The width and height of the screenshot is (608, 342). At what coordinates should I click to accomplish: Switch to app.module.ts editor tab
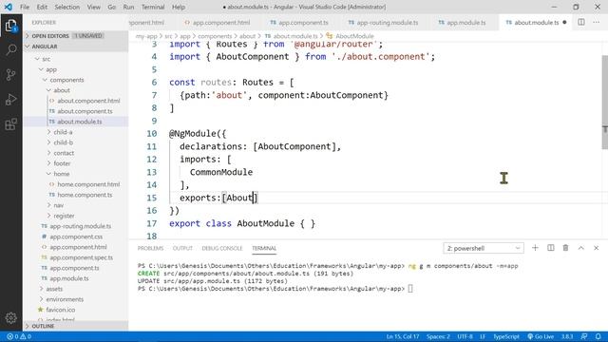pos(463,23)
